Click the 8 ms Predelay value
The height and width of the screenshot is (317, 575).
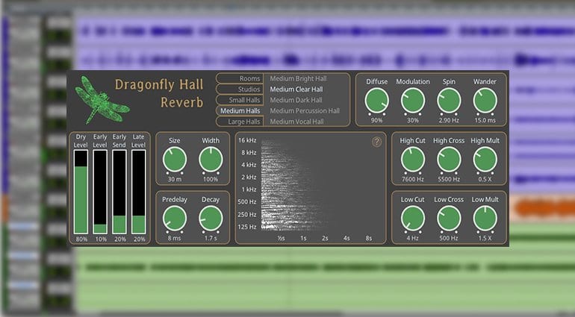tap(175, 238)
